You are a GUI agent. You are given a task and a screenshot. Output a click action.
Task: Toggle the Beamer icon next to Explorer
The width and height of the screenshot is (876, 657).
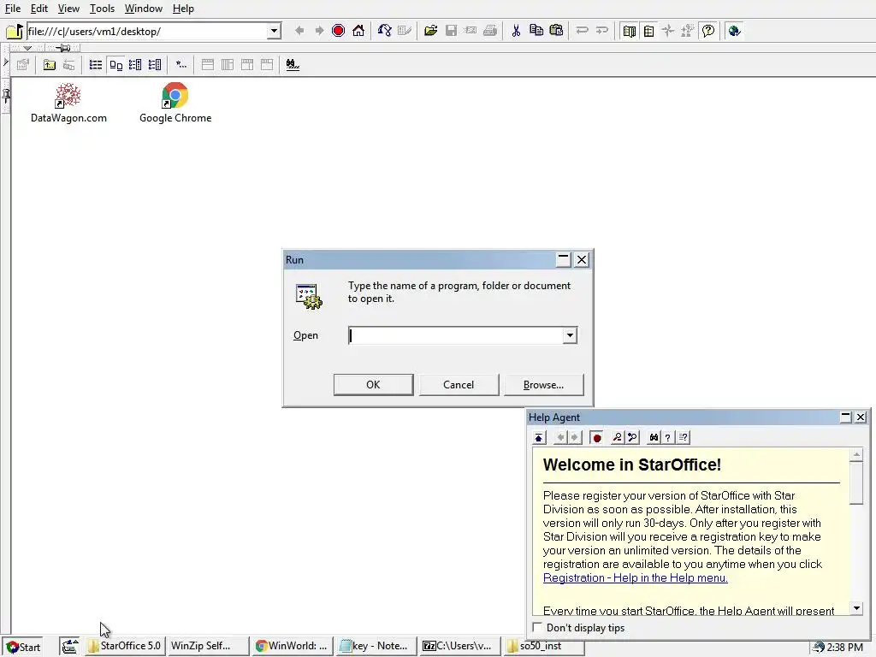[x=648, y=31]
